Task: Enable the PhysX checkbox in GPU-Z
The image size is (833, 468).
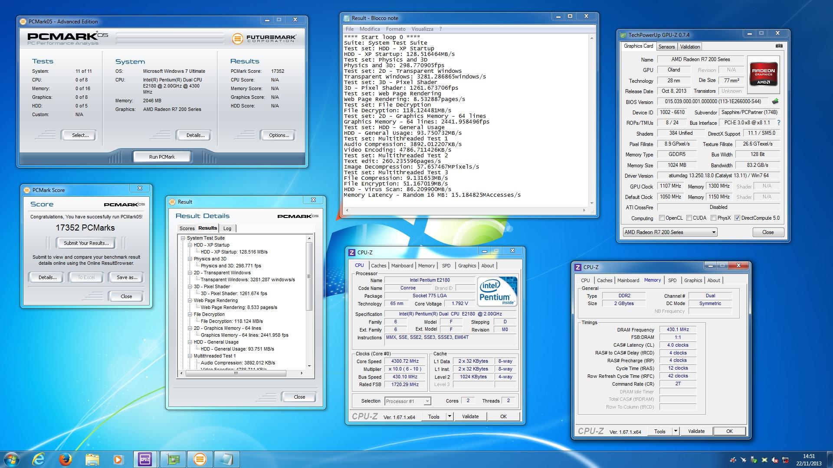Action: [713, 218]
